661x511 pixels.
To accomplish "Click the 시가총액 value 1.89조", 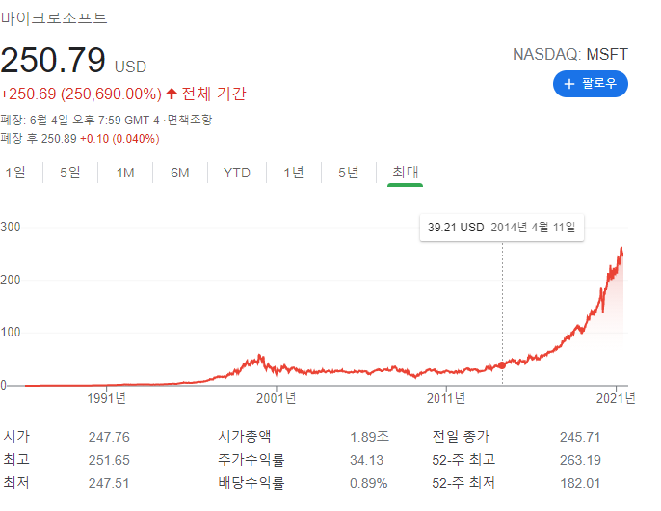I will click(x=369, y=437).
